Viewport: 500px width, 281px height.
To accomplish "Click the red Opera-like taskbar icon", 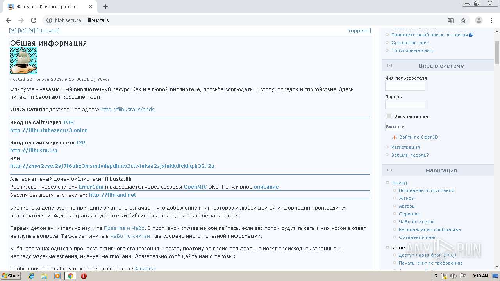I will (x=84, y=276).
